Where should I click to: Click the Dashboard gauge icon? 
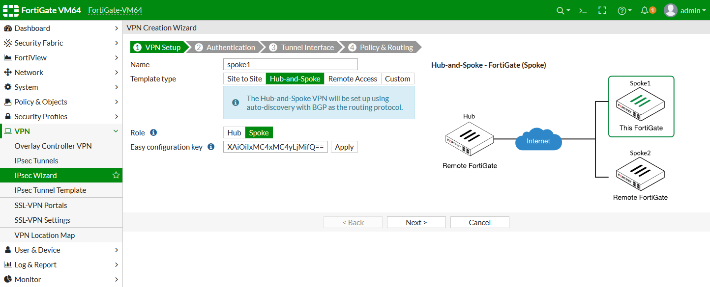[7, 28]
